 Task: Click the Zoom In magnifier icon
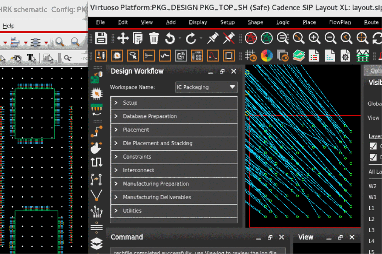point(314,38)
